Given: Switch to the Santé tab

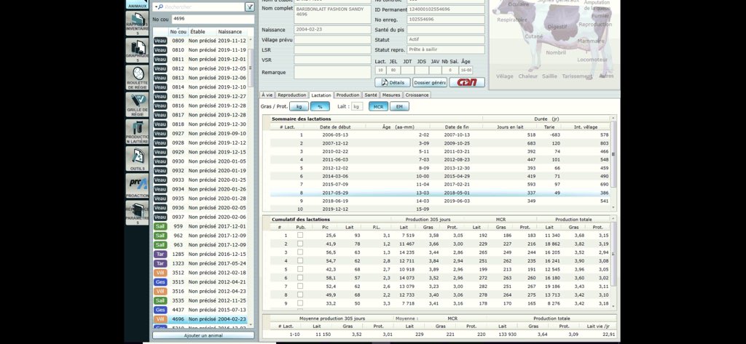Looking at the screenshot, I should point(371,95).
